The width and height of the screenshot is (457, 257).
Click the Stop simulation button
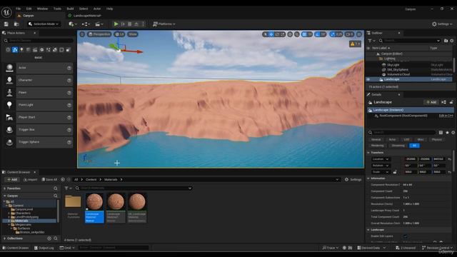[130, 24]
